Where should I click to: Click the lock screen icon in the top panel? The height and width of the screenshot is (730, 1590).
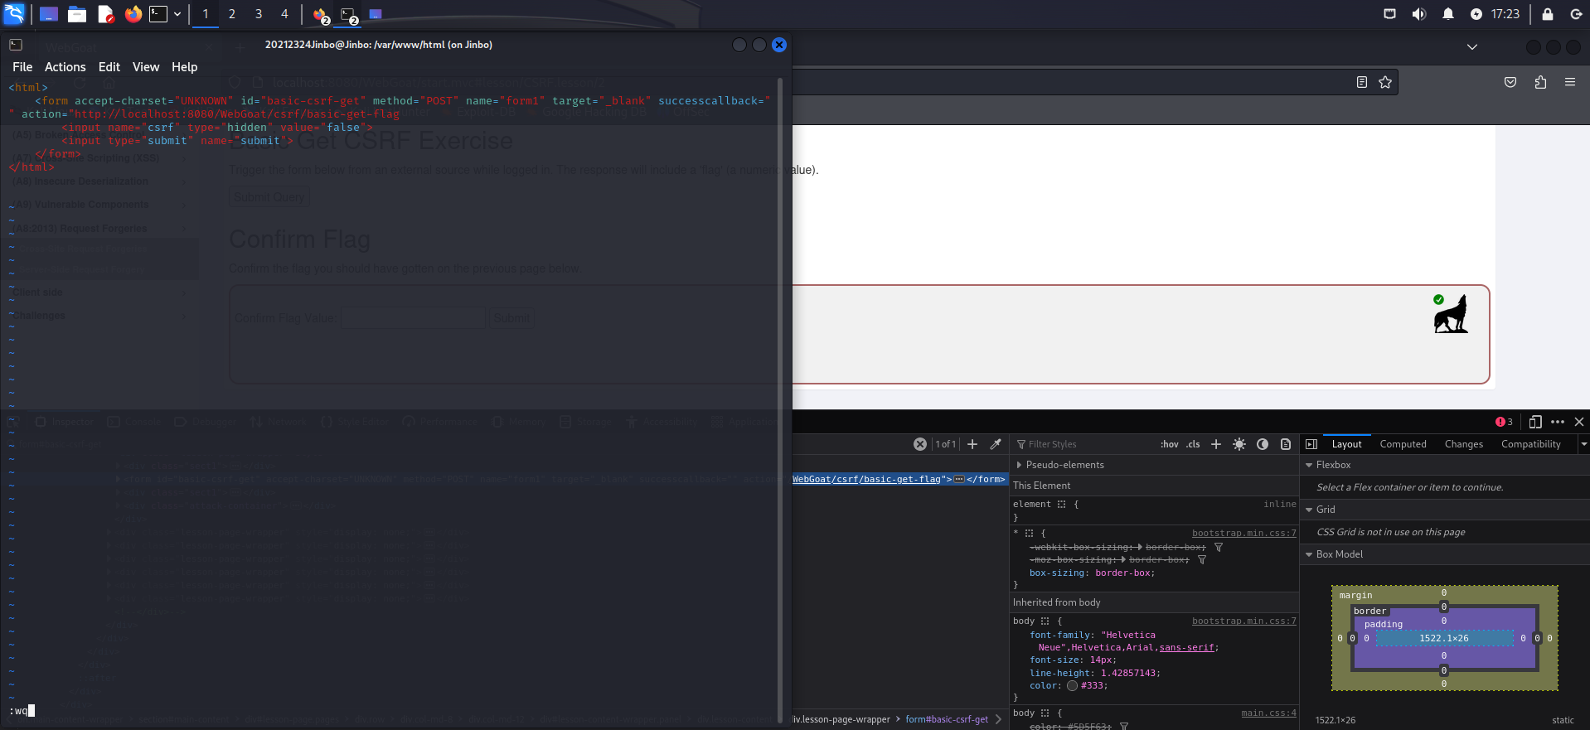pos(1548,14)
